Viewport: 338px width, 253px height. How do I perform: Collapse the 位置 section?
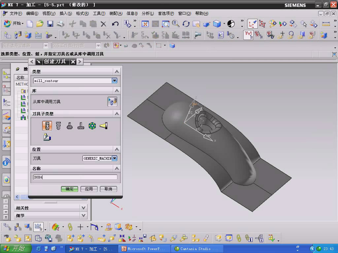[117, 149]
